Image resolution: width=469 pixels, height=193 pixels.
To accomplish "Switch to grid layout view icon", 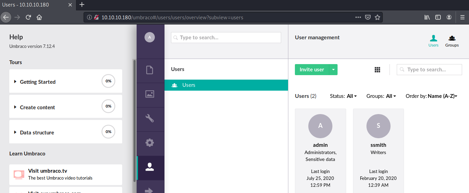I will pos(377,70).
